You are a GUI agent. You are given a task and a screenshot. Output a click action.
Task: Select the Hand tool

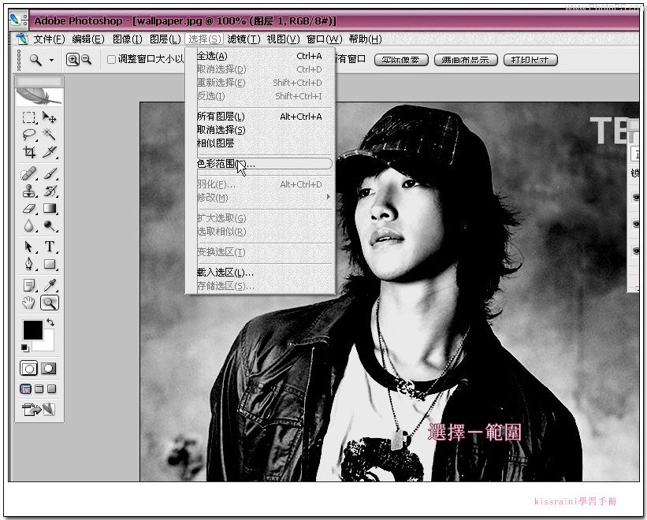tap(28, 303)
